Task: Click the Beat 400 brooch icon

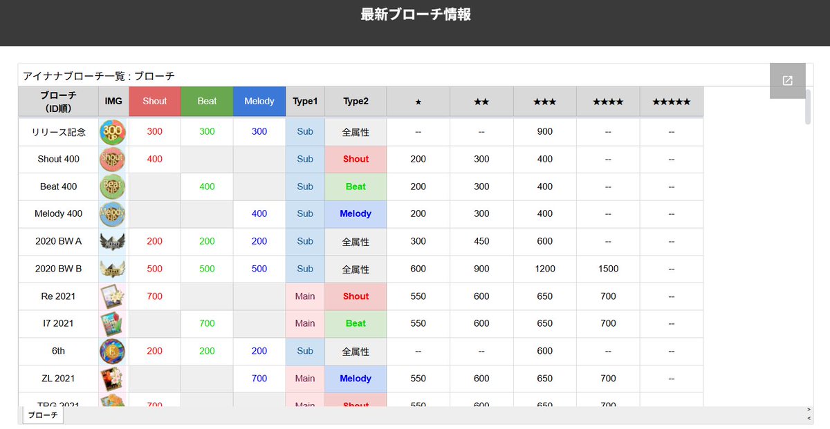Action: pos(113,187)
